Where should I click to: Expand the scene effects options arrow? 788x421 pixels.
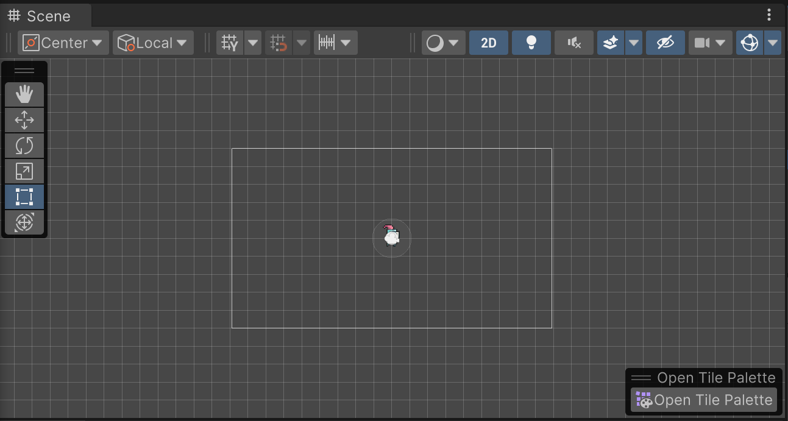tap(634, 43)
